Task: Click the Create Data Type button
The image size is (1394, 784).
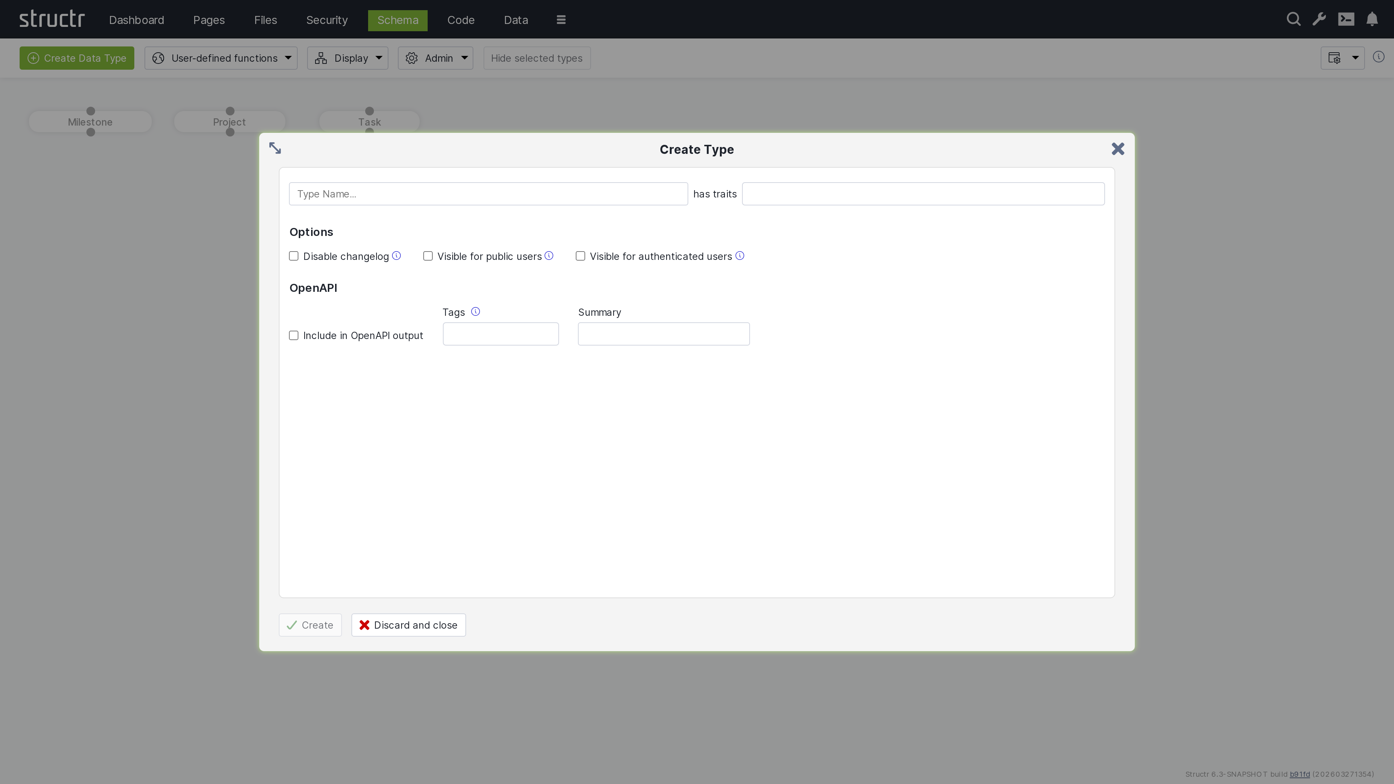Action: [76, 58]
